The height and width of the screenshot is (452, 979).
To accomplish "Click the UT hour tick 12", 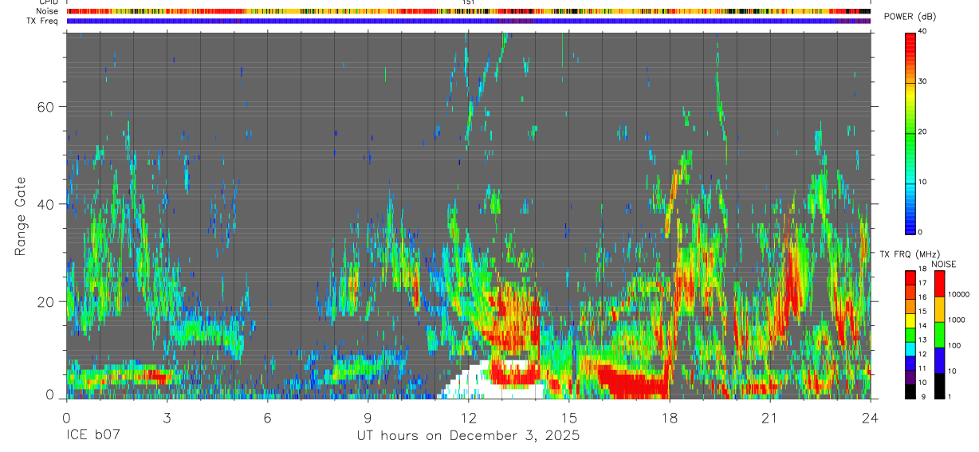I will pyautogui.click(x=468, y=417).
